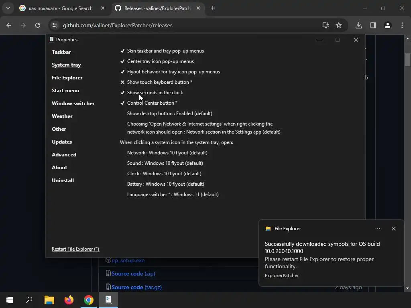Change Network flyout style
This screenshot has width=411, height=308.
click(167, 153)
